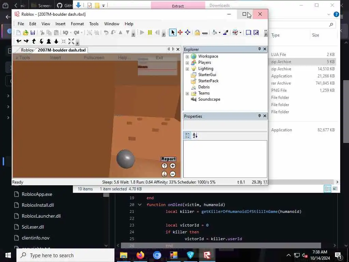Click the Reset step-back icon

[x=157, y=32]
